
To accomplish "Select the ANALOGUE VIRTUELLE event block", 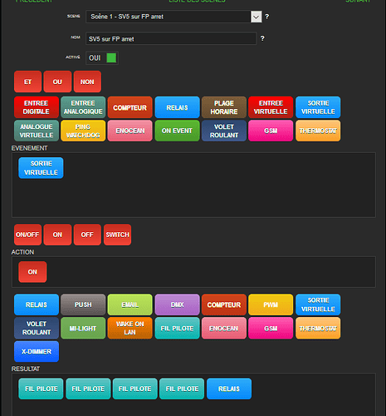I will pos(37,131).
